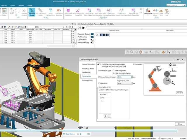The width and height of the screenshot is (187, 140).
Task: Add a zone with the plus button
Action: (106, 116)
